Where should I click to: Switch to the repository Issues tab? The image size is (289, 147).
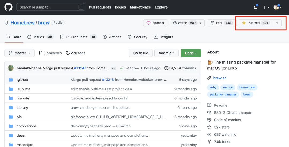(40, 37)
